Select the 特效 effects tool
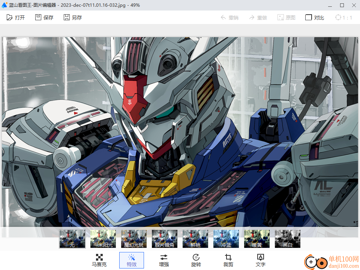 click(x=132, y=260)
